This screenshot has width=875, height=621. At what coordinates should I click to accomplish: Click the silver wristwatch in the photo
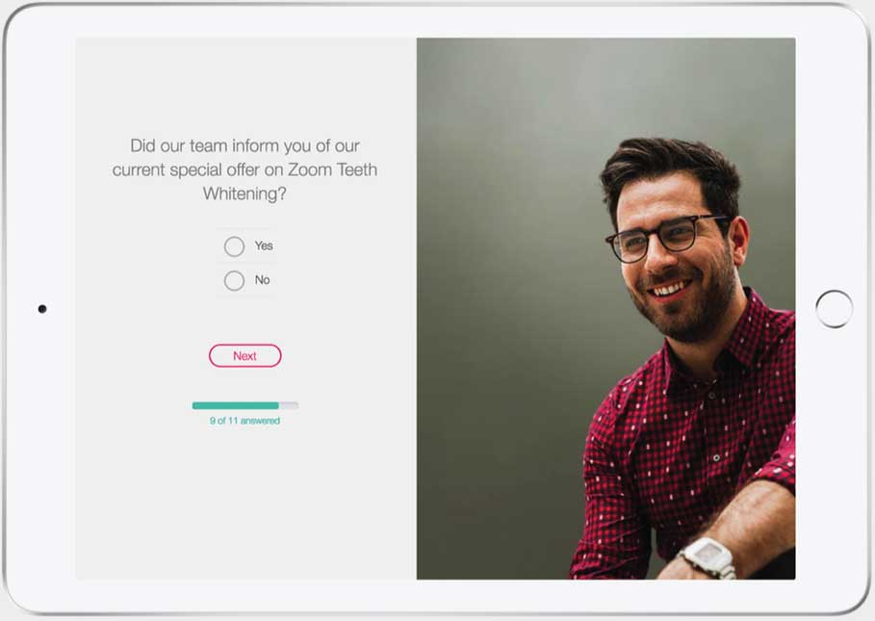708,556
